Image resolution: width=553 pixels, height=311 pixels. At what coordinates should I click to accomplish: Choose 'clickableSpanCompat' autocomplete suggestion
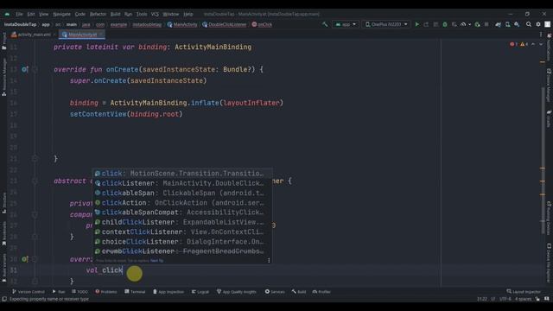click(182, 213)
